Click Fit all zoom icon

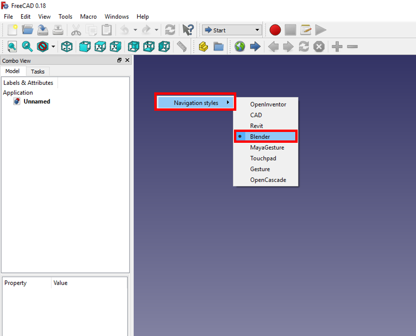(x=12, y=47)
